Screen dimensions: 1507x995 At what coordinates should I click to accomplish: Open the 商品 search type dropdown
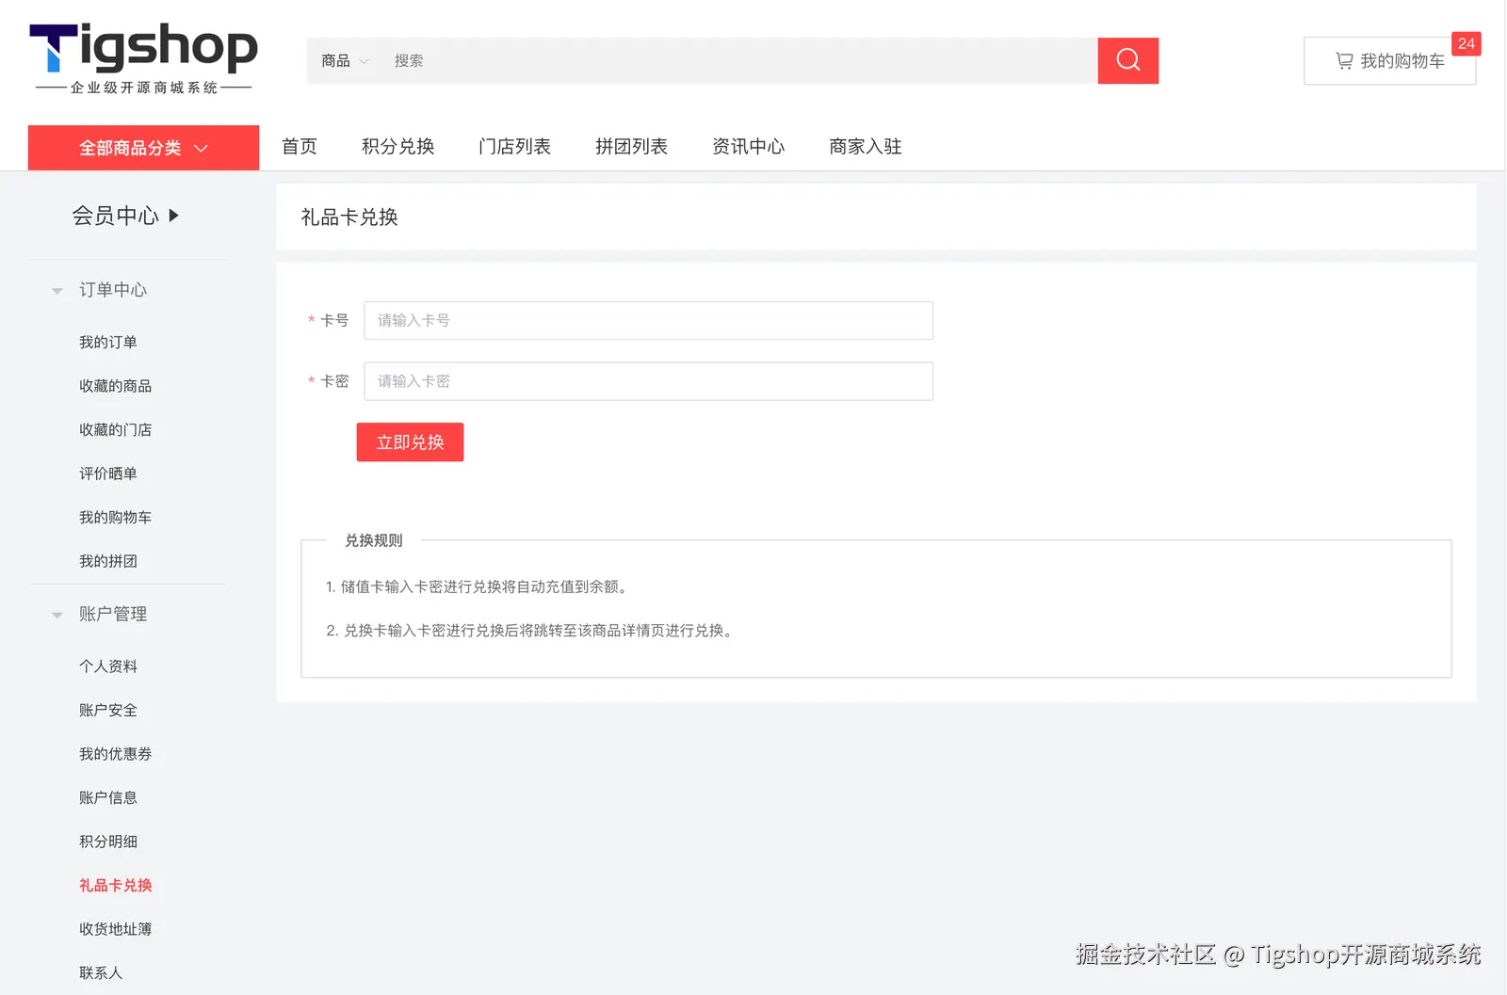coord(345,61)
